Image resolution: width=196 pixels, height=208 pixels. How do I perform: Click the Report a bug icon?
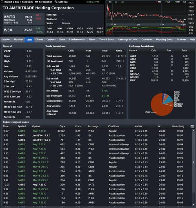(2, 2)
